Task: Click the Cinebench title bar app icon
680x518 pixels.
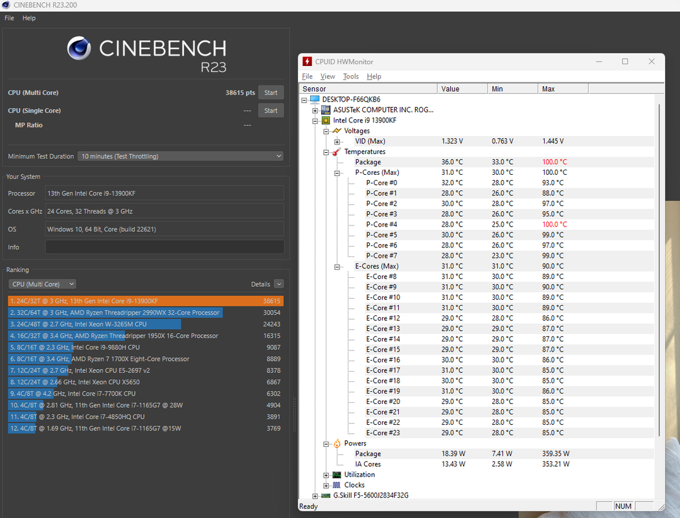Action: point(6,5)
